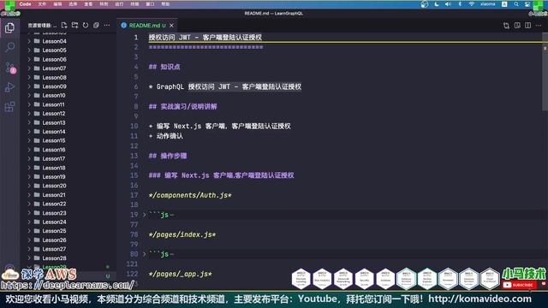Viewport: 548px width, 308px height.
Task: Select the Lesson27 folder row
Action: (x=68, y=249)
